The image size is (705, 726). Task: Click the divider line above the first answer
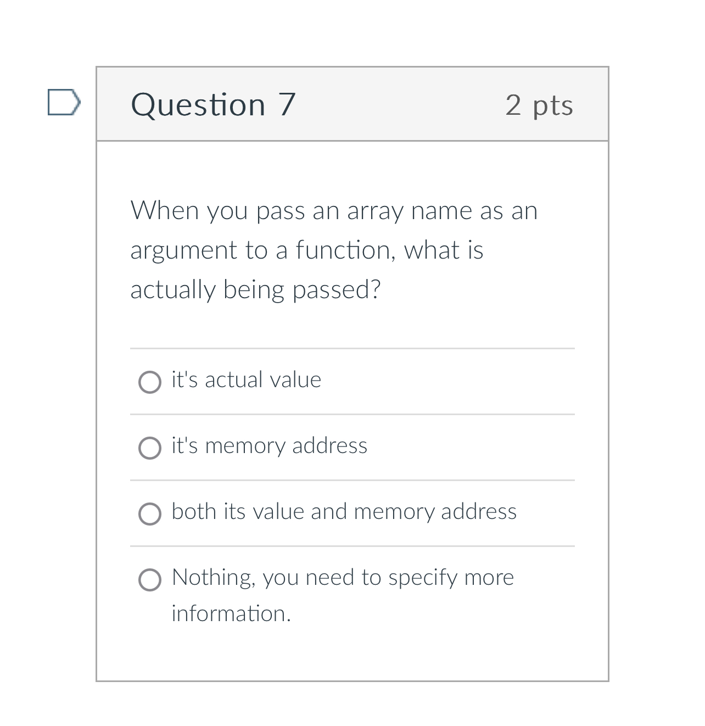coord(352,348)
